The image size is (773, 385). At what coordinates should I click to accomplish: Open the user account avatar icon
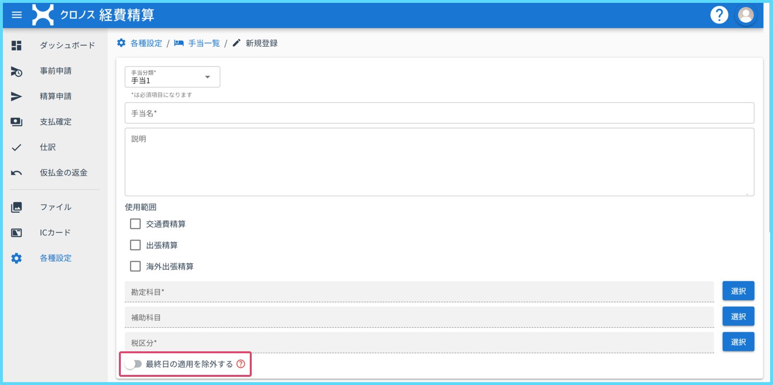[x=746, y=15]
